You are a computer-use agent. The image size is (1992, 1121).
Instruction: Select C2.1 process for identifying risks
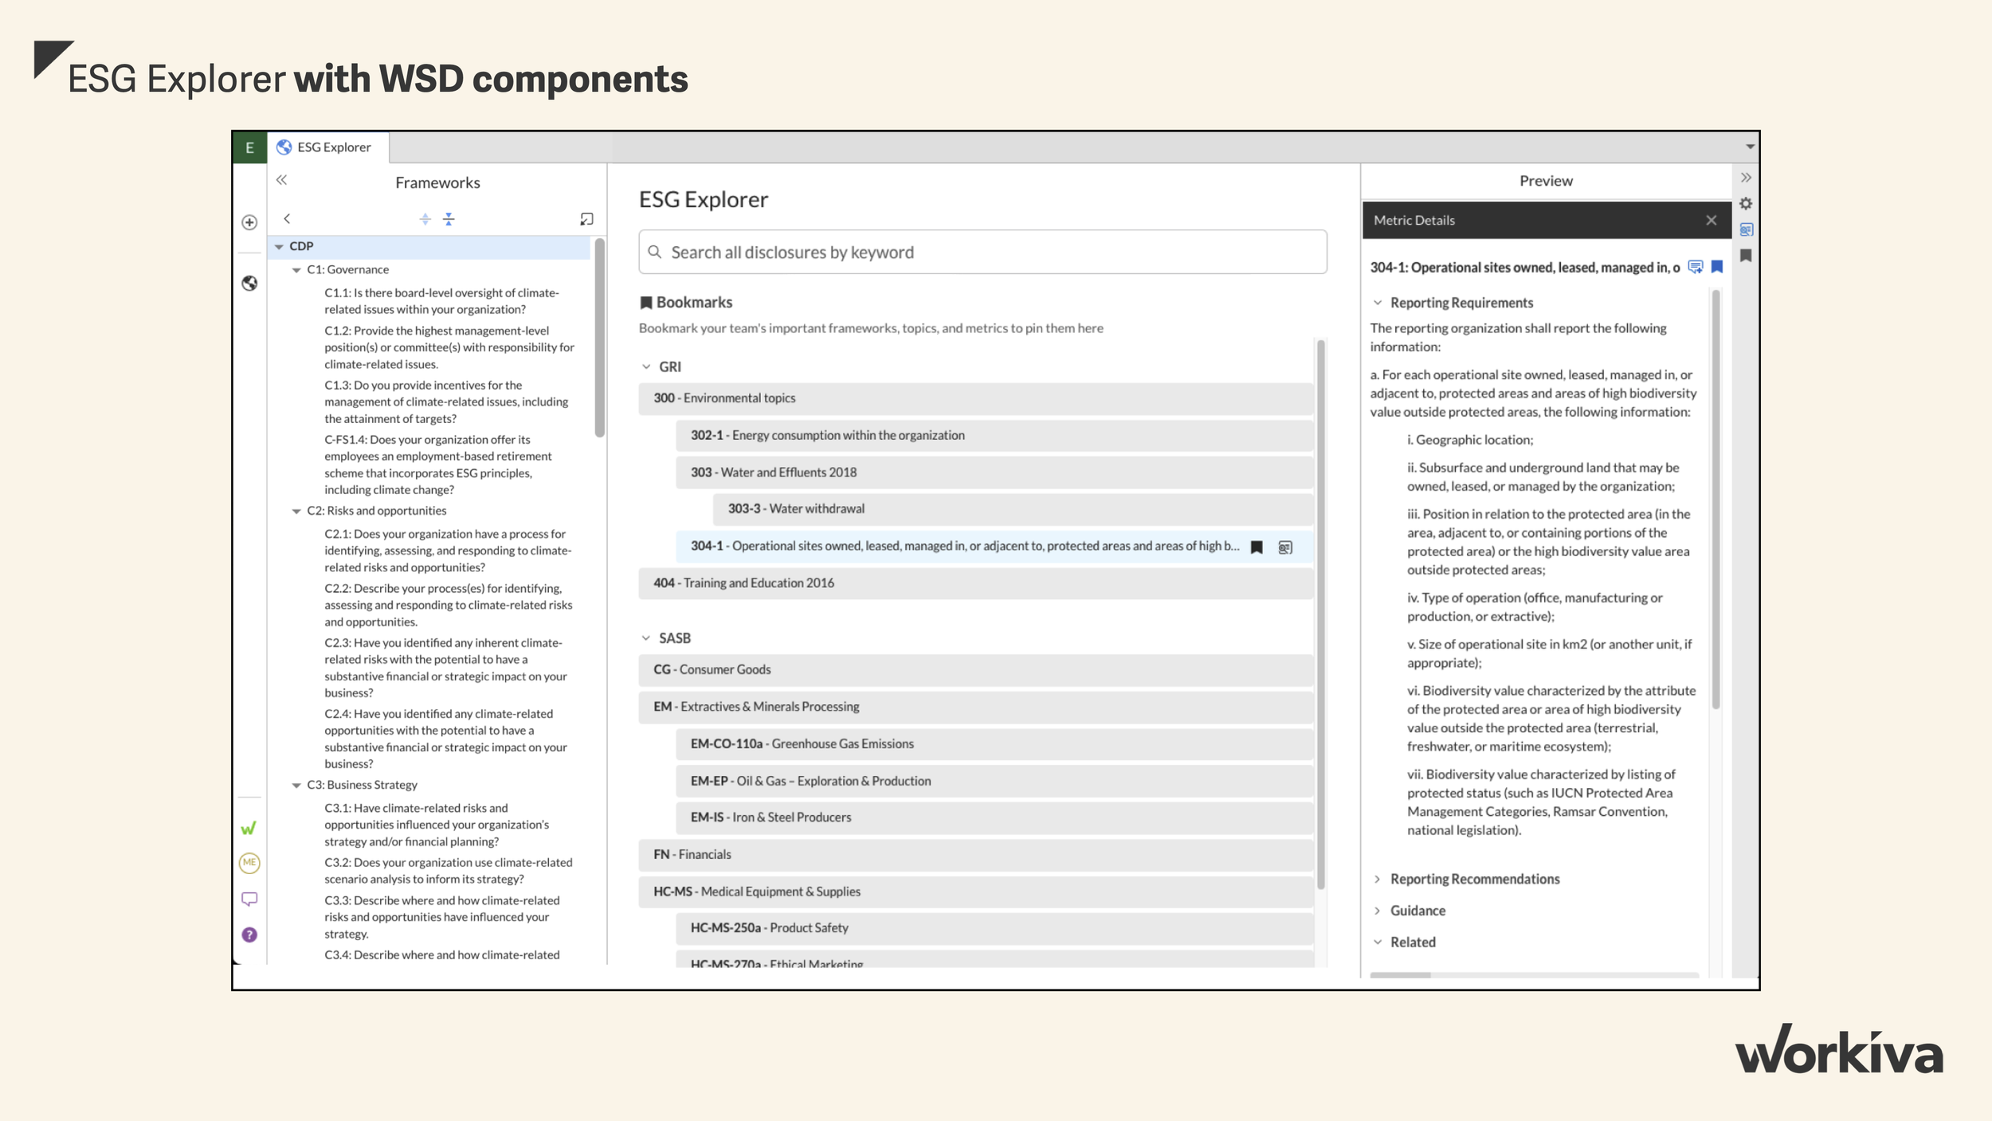pyautogui.click(x=448, y=551)
